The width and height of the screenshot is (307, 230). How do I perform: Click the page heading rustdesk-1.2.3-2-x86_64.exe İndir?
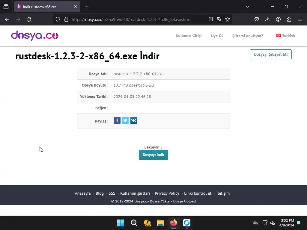(x=87, y=56)
